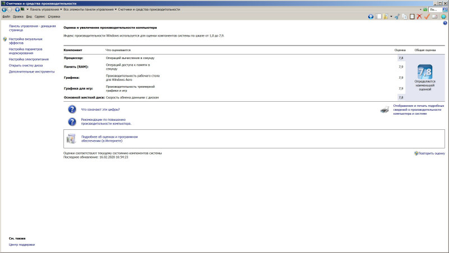Click the Forward navigation arrow
This screenshot has width=449, height=253.
(10, 10)
